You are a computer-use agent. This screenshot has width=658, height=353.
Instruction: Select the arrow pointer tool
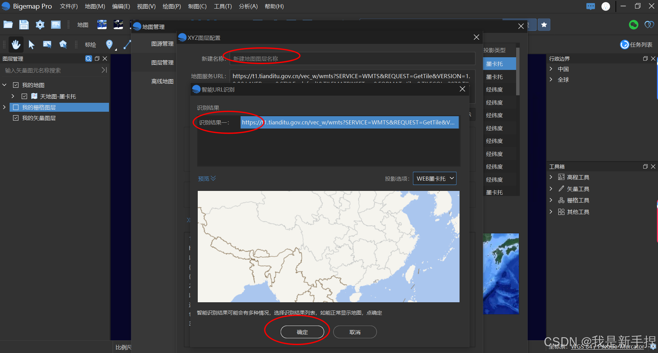pyautogui.click(x=32, y=45)
